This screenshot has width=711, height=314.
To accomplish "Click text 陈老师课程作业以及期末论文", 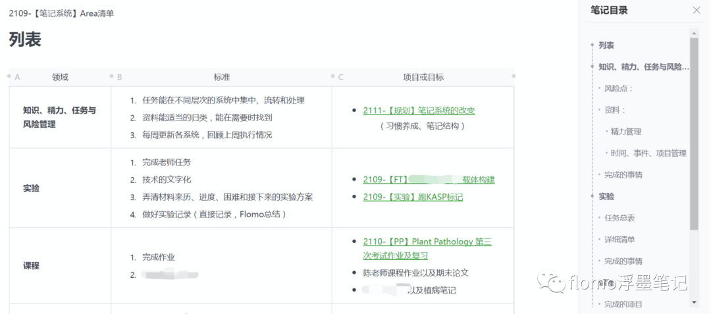I will pyautogui.click(x=416, y=273).
